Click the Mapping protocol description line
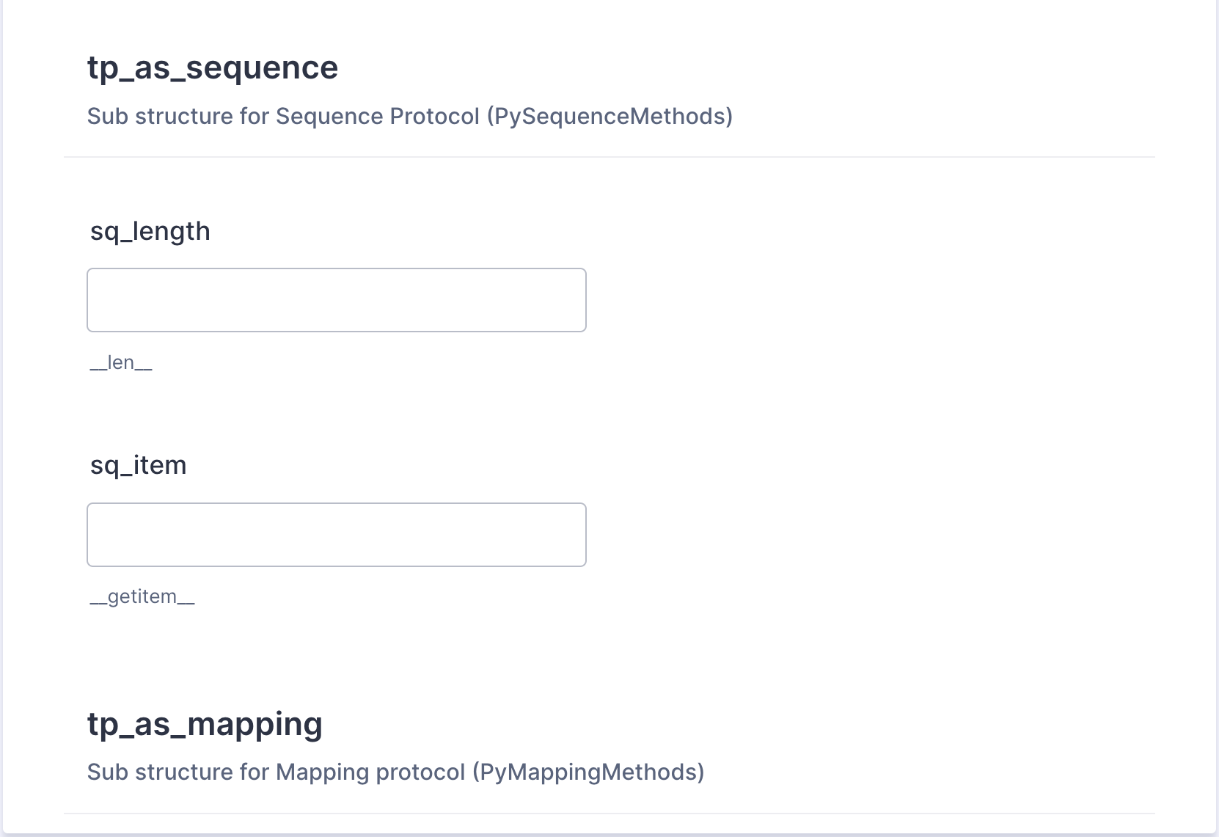 pyautogui.click(x=395, y=772)
